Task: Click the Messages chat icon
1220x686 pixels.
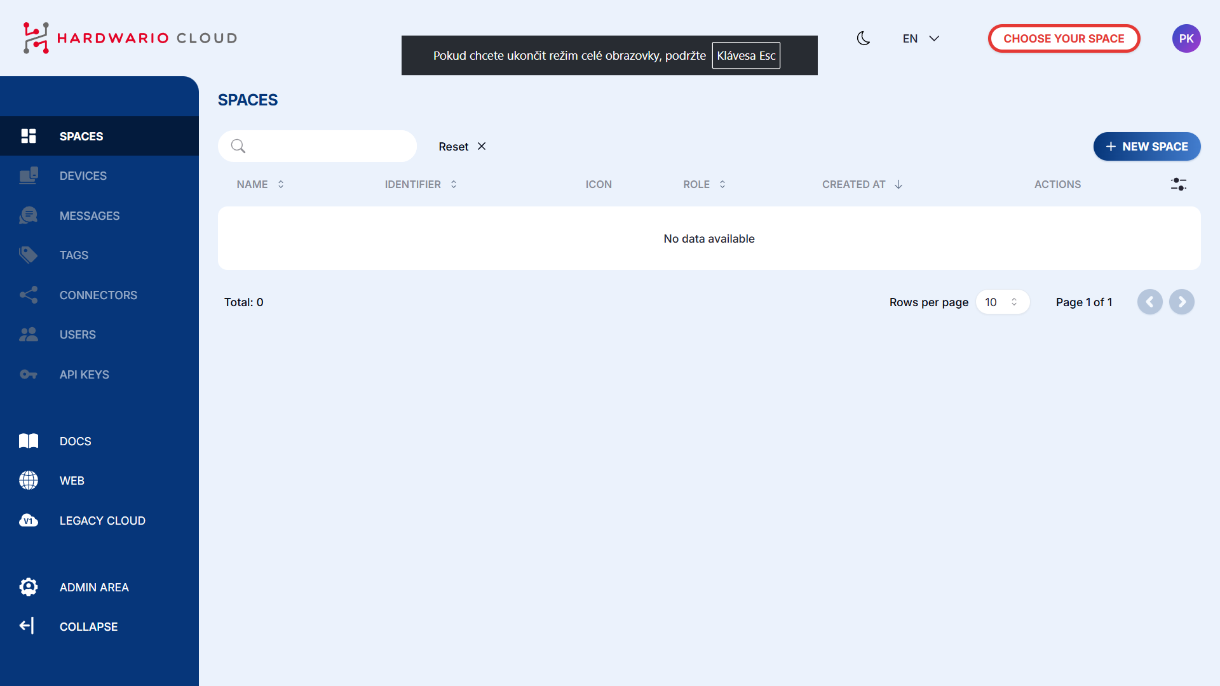Action: point(29,215)
